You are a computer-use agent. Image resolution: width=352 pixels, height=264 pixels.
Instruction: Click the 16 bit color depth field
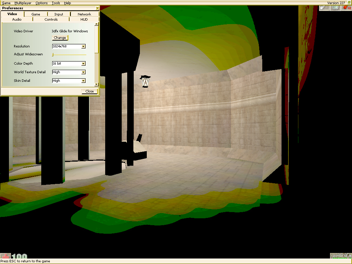67,64
